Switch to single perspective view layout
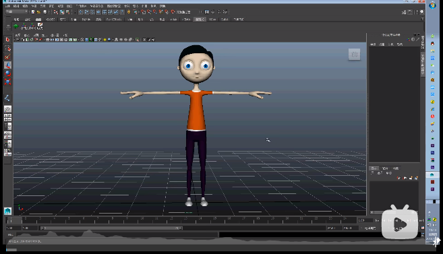The image size is (443, 254). point(7,109)
